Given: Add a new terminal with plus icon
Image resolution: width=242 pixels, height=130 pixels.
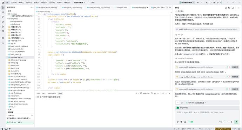Looking at the screenshot, I should click(x=136, y=93).
